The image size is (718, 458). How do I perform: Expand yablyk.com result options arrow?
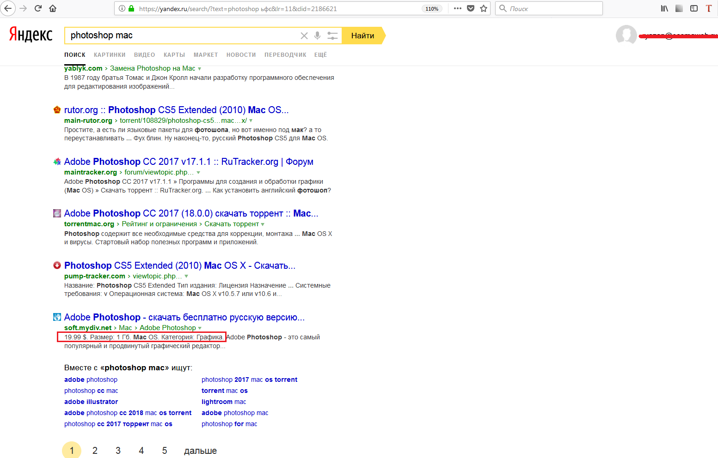[200, 69]
